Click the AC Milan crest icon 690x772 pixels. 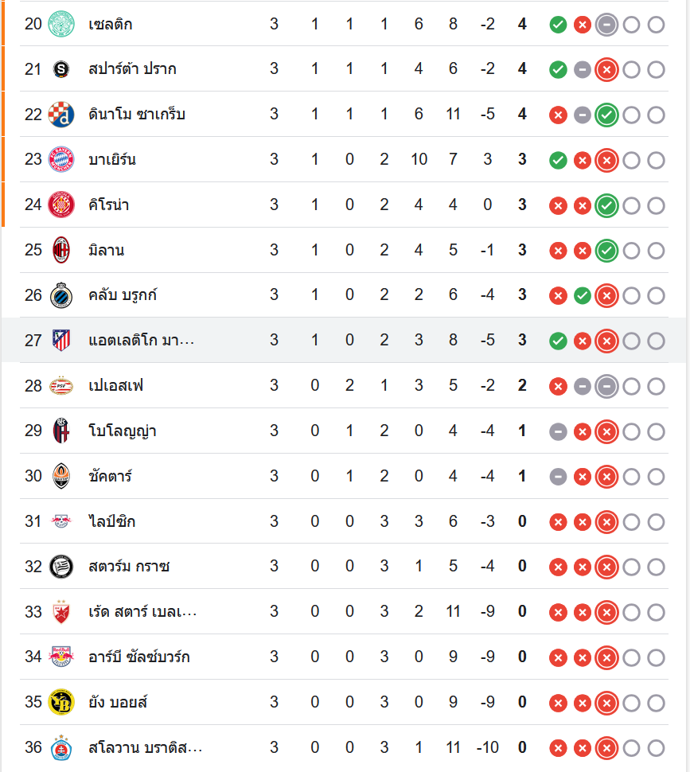pyautogui.click(x=60, y=250)
